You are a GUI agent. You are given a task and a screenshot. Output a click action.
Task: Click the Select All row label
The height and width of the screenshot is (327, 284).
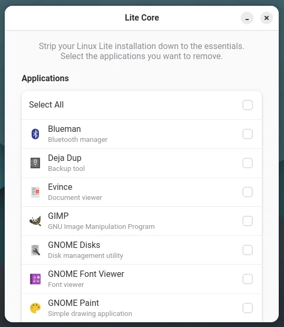[46, 104]
